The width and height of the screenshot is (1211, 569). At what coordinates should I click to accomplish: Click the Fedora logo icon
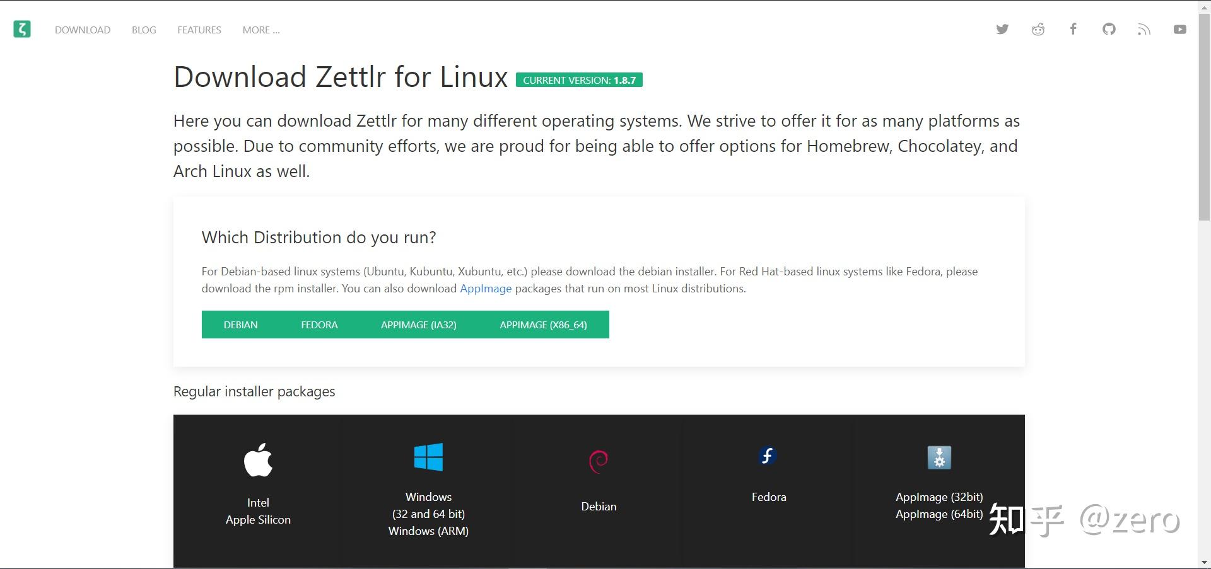[x=768, y=456]
